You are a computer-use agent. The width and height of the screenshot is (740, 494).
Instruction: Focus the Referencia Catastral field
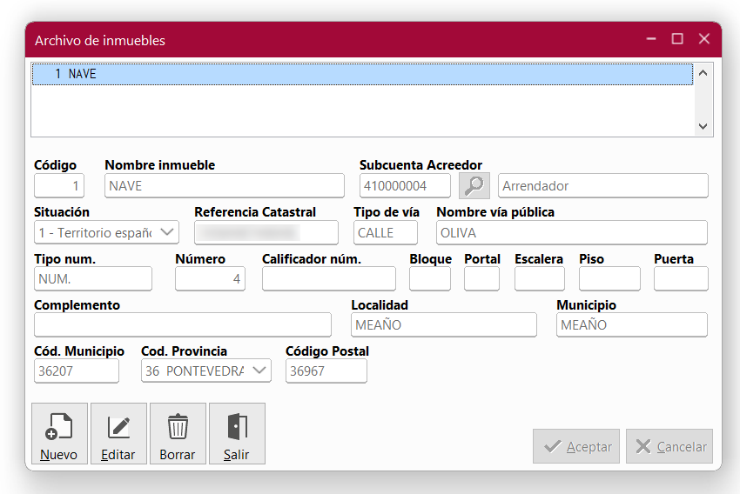266,233
